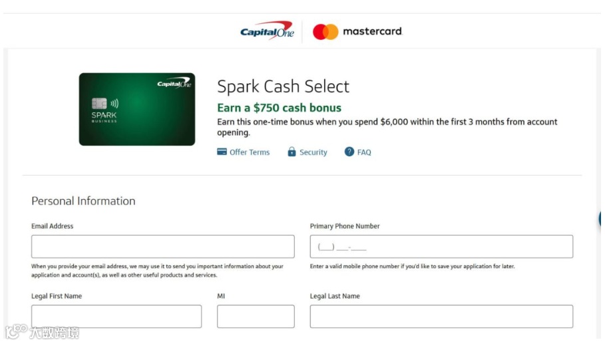Focus the Legal Last Name field
605x344 pixels.
pyautogui.click(x=441, y=316)
